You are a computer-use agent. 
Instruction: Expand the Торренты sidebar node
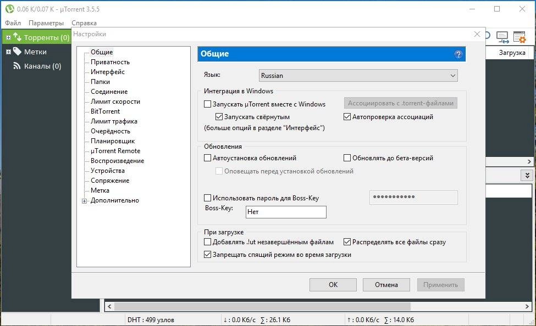[x=8, y=37]
